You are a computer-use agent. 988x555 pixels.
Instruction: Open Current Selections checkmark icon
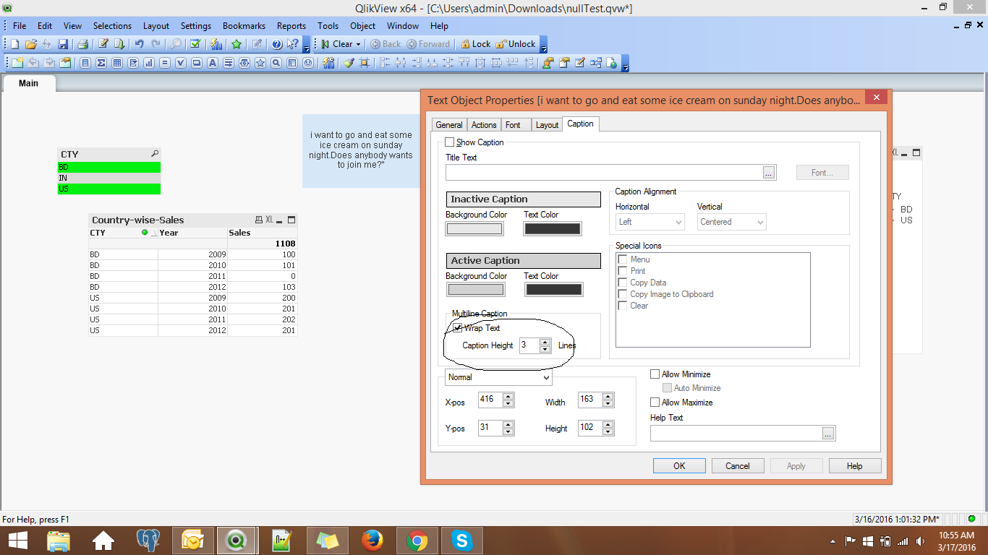point(195,44)
